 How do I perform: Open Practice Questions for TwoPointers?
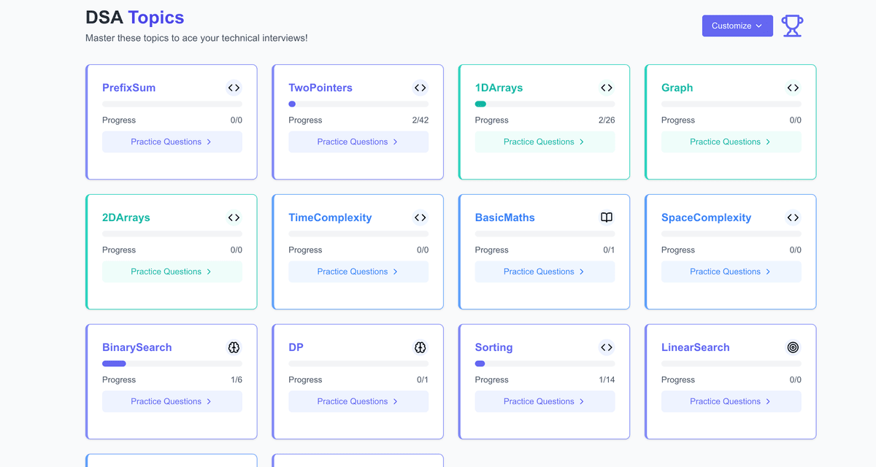tap(358, 142)
